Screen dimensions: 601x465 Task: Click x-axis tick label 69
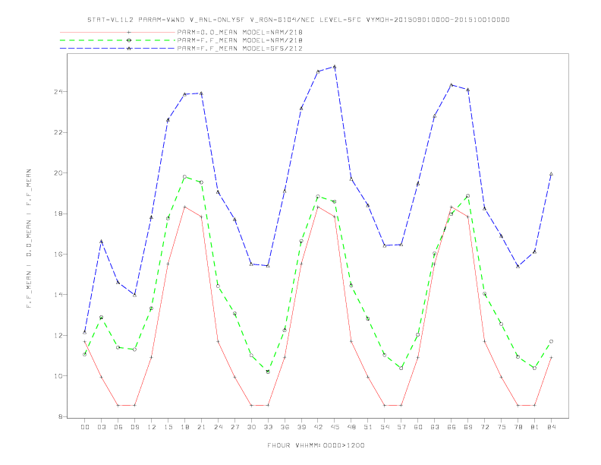click(x=468, y=427)
